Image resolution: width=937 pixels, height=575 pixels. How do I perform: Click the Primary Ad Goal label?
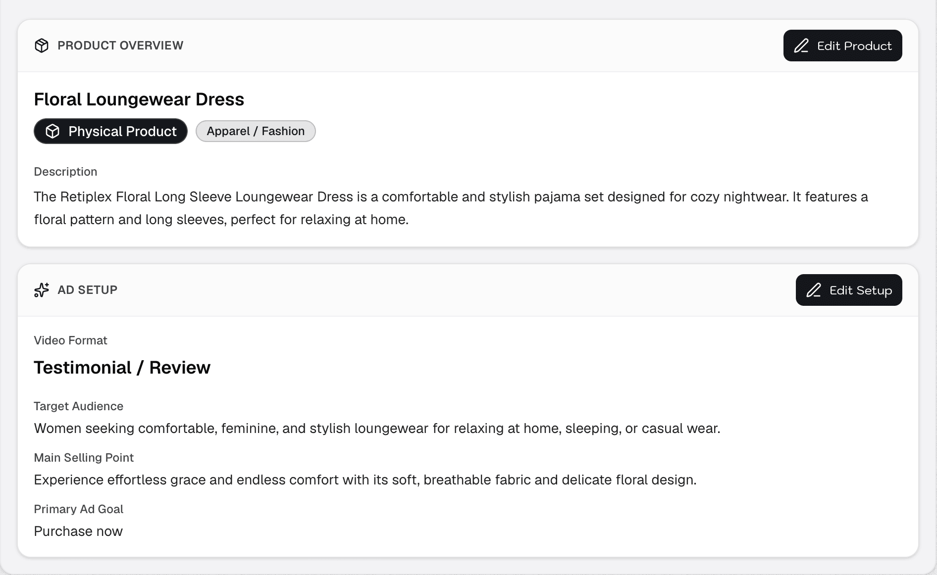[78, 509]
